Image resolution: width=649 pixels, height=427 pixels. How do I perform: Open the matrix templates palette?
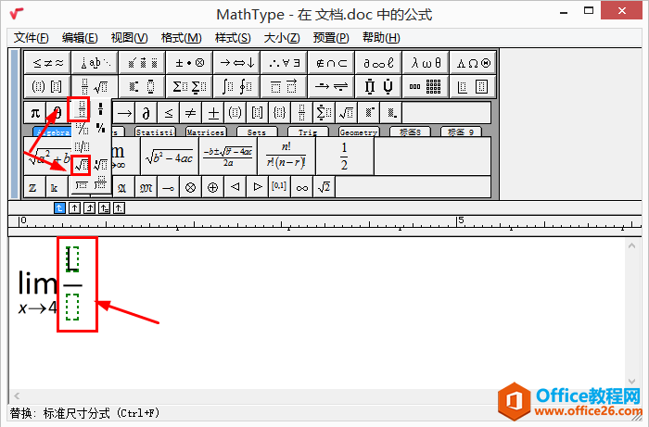tap(425, 86)
